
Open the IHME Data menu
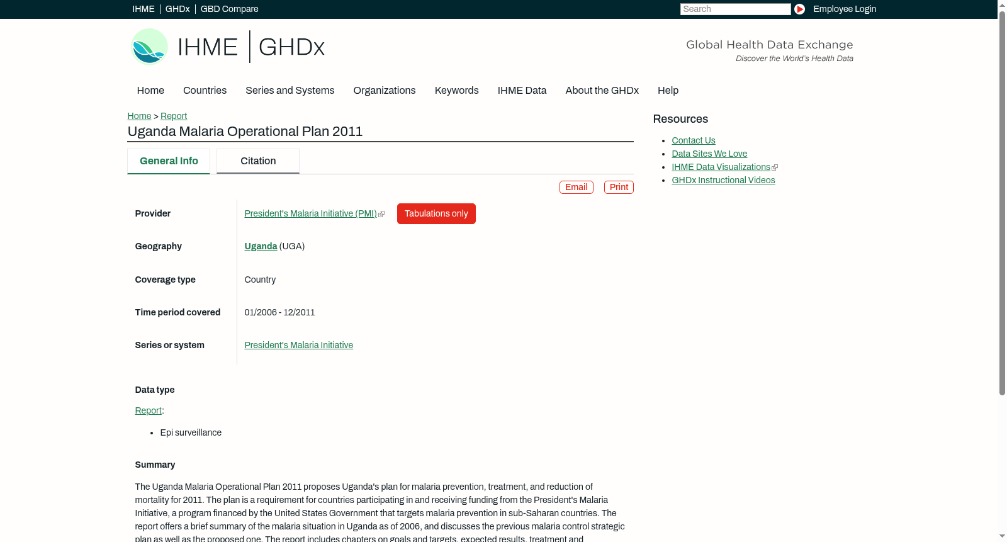(x=522, y=91)
